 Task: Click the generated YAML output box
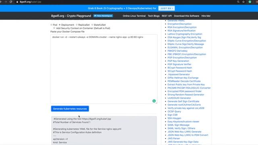click(104, 130)
